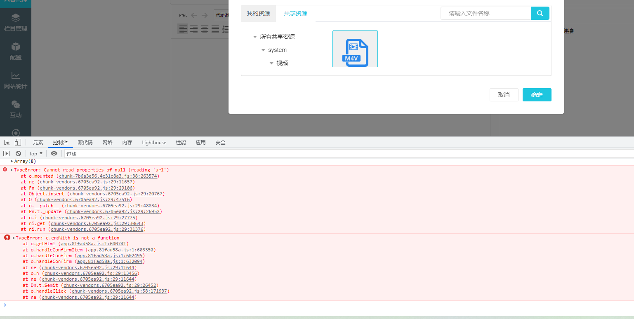
Task: Switch to the 我的资源 tab
Action: coord(258,13)
